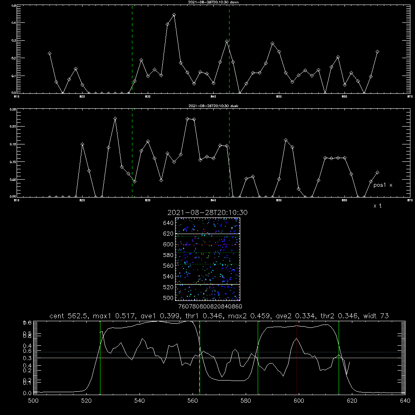This screenshot has height=415, width=415.
Task: Click the 'x t' label below dusk plot
Action: [x=377, y=206]
